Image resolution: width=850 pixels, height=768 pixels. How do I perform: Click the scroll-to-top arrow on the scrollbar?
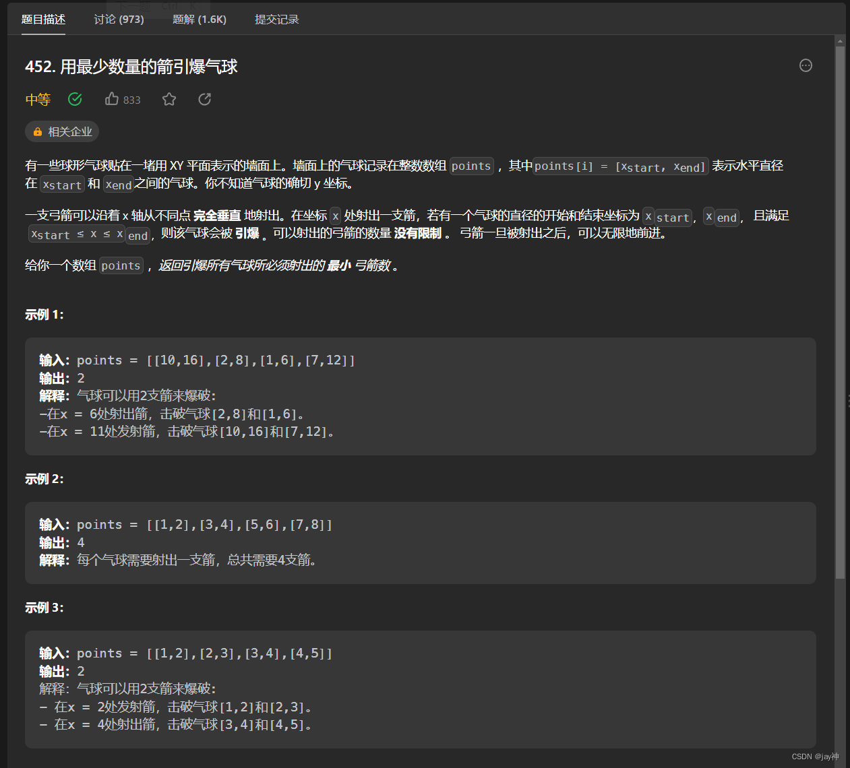841,40
